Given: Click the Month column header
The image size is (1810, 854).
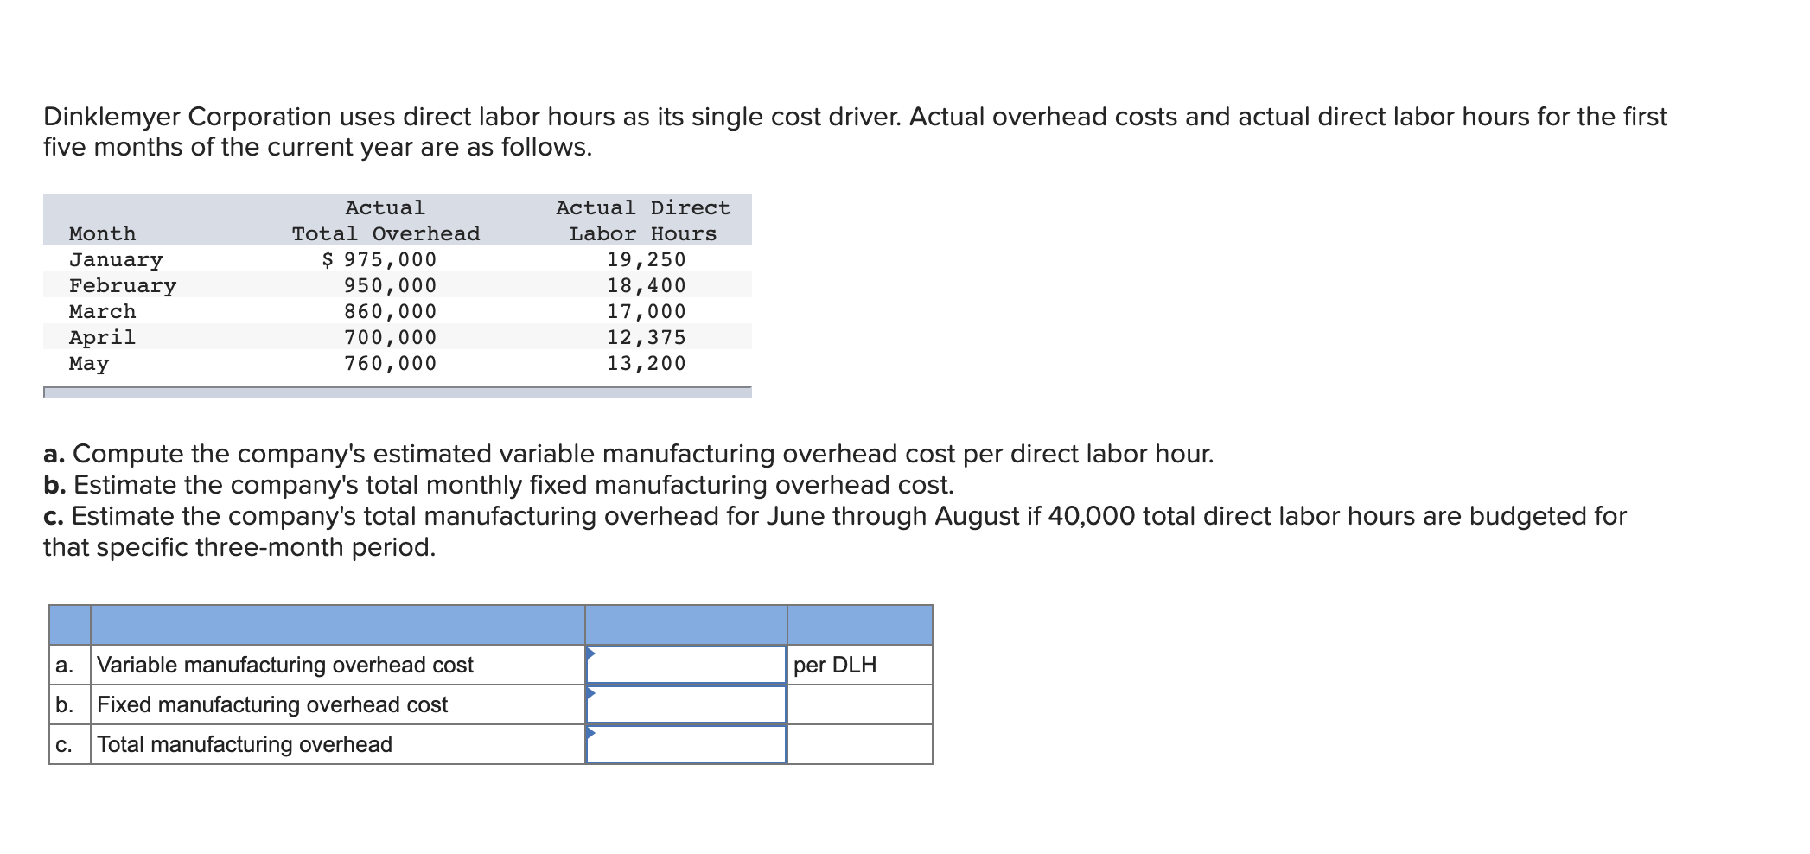Looking at the screenshot, I should [x=100, y=233].
